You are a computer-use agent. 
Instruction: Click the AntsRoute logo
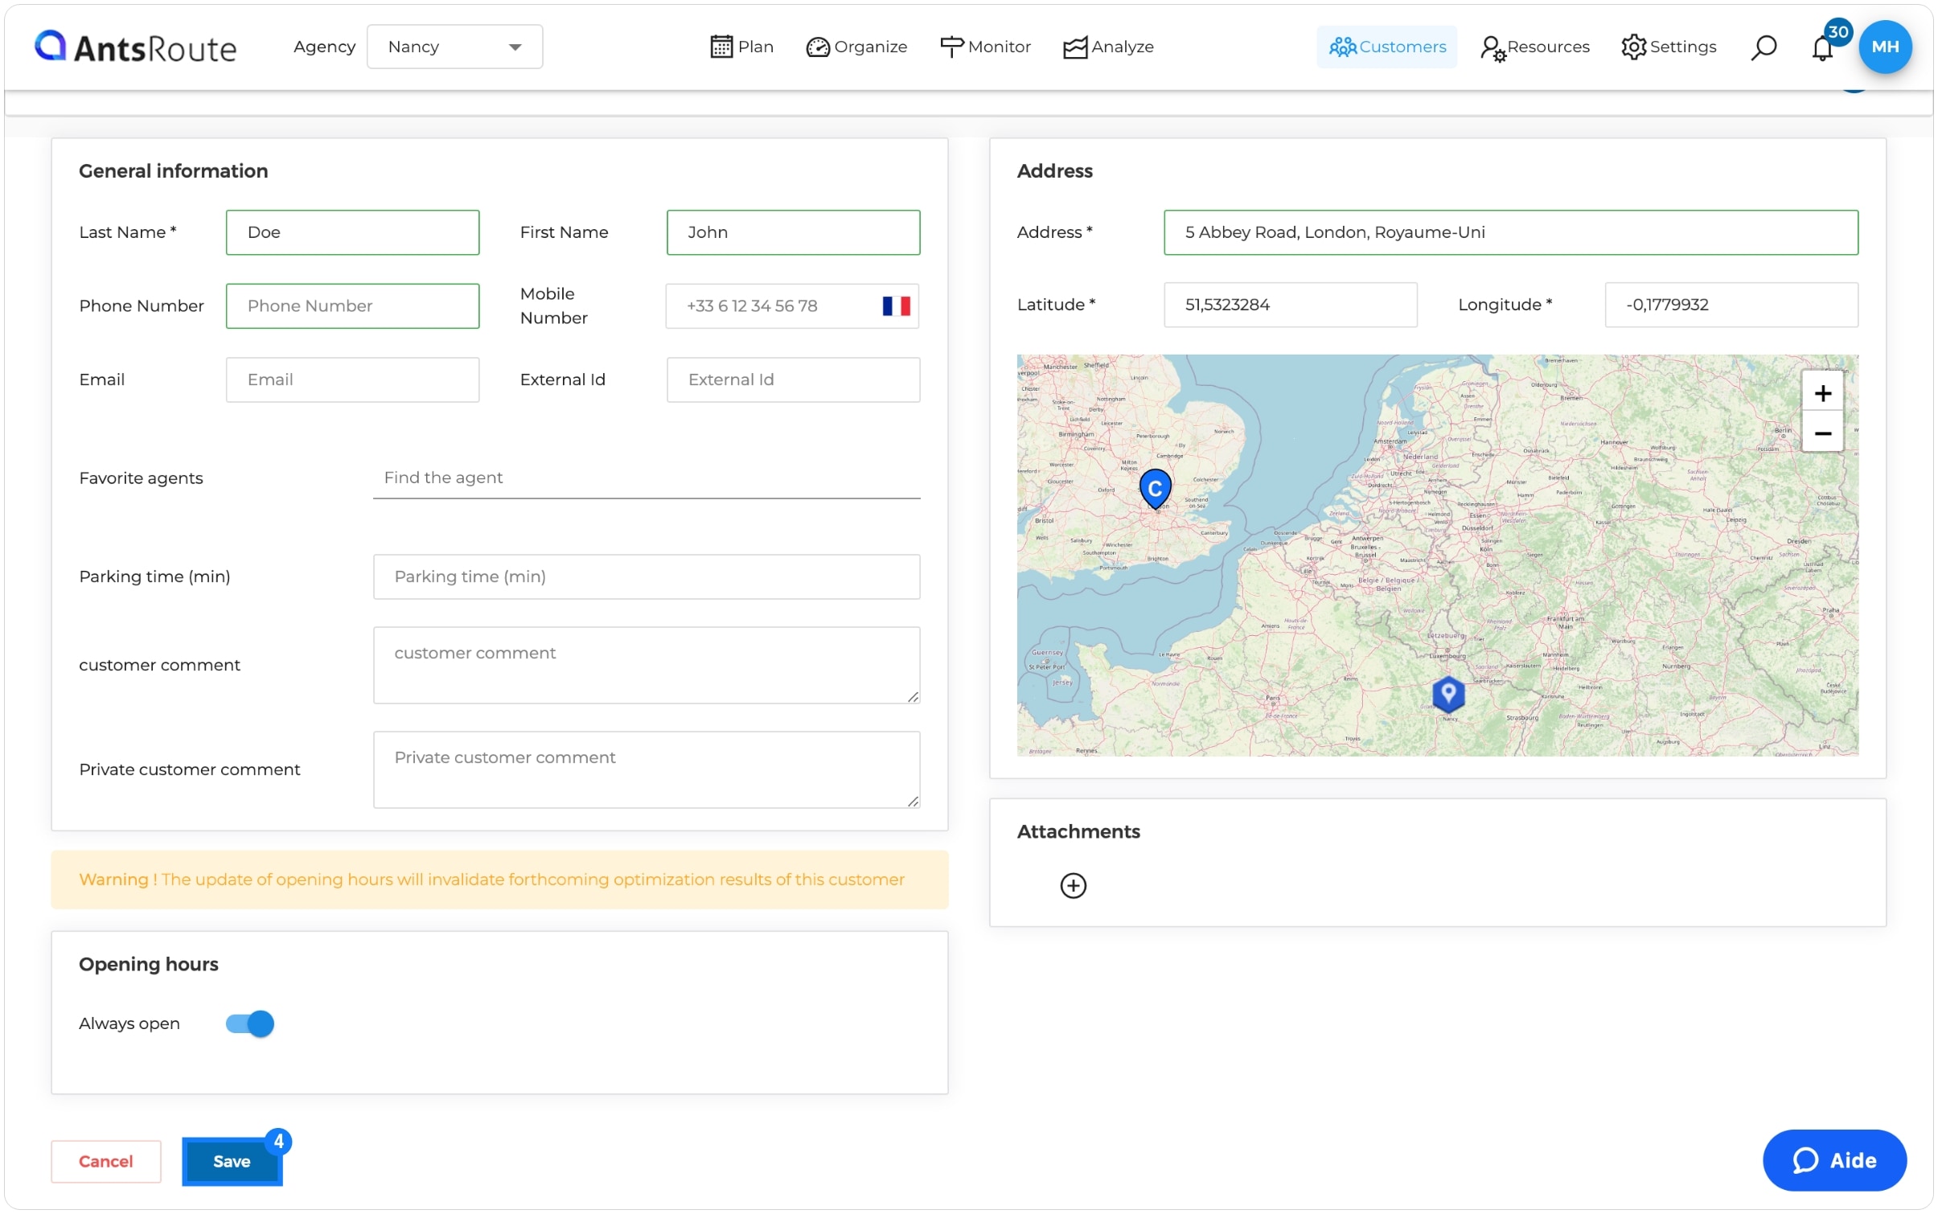135,47
